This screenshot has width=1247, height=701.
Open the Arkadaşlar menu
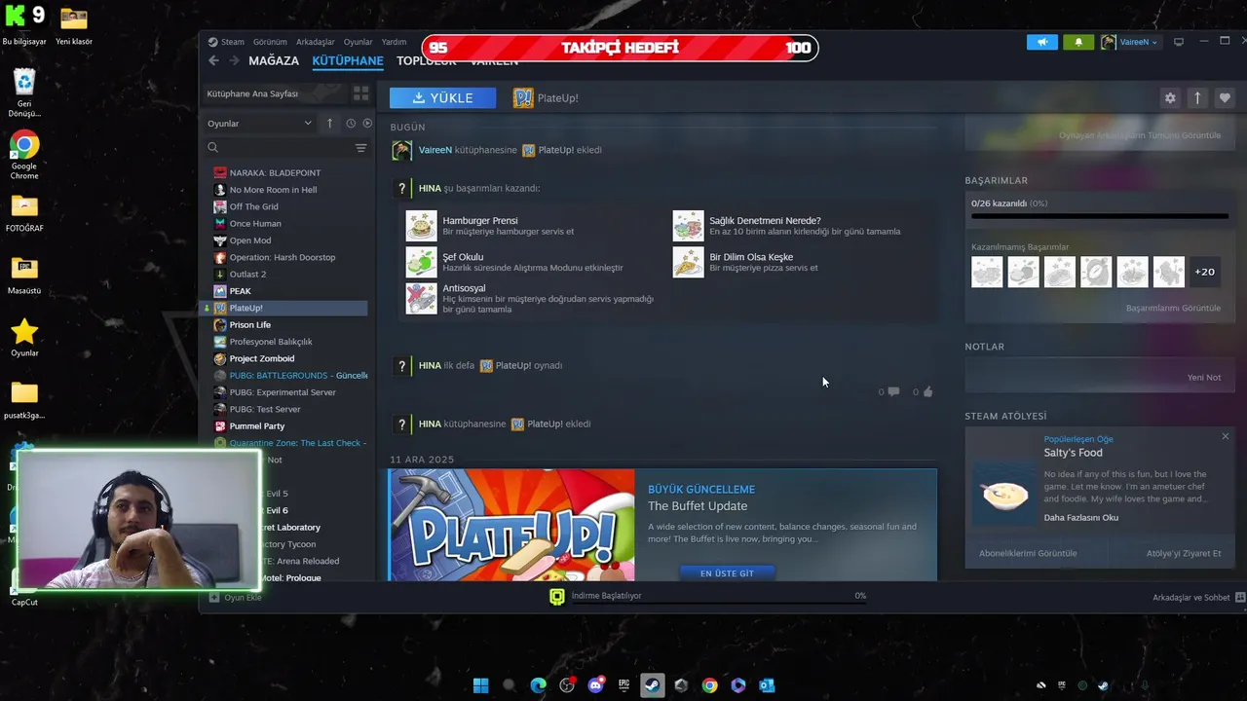pyautogui.click(x=315, y=42)
